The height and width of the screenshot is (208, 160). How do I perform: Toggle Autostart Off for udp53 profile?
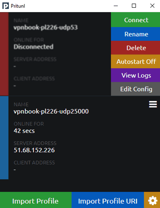click(x=135, y=61)
